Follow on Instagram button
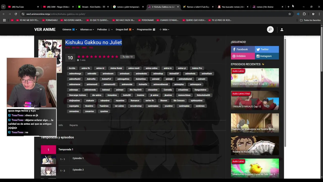 267,56
